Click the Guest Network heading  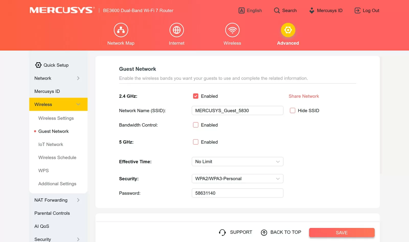pyautogui.click(x=138, y=69)
